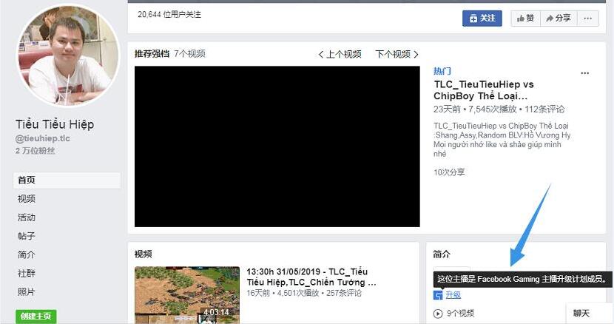Image resolution: width=614 pixels, height=324 pixels.
Task: Skip to next video with 下个视频
Action: tap(397, 54)
